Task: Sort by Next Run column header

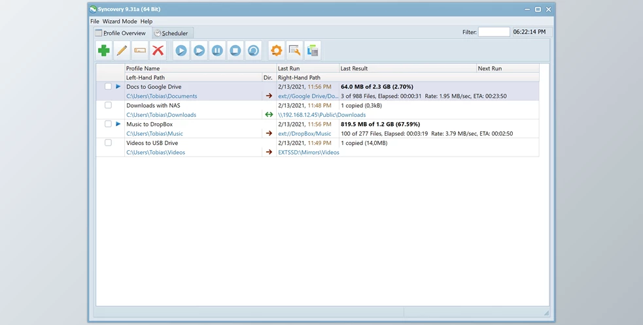Action: 508,69
